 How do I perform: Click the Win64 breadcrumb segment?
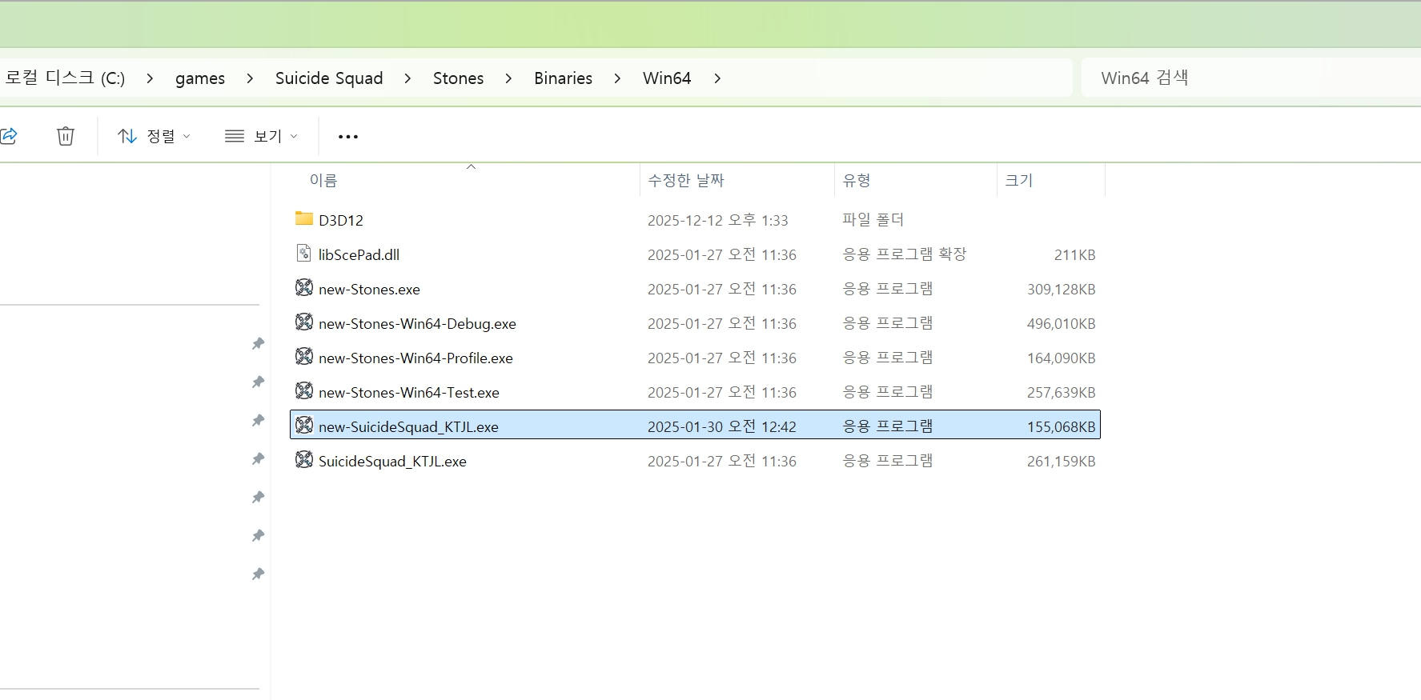click(667, 78)
